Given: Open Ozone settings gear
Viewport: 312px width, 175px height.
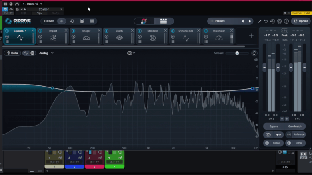Looking at the screenshot, I should [x=280, y=21].
